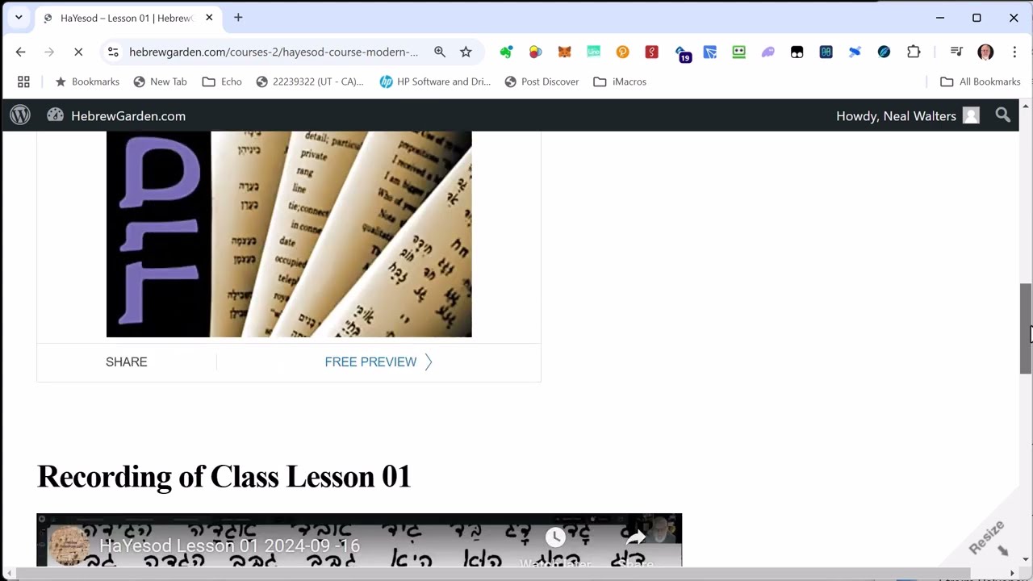Image resolution: width=1033 pixels, height=581 pixels.
Task: Open a new browser tab
Action: (x=238, y=18)
